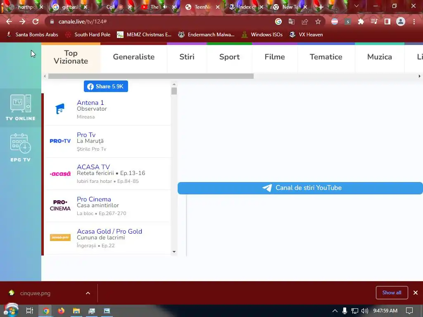423x317 pixels.
Task: Toggle the browser side panel
Action: click(x=387, y=21)
